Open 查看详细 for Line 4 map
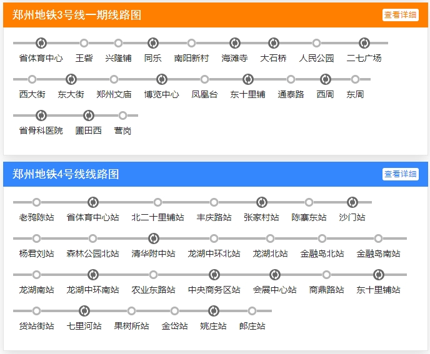 (x=401, y=174)
